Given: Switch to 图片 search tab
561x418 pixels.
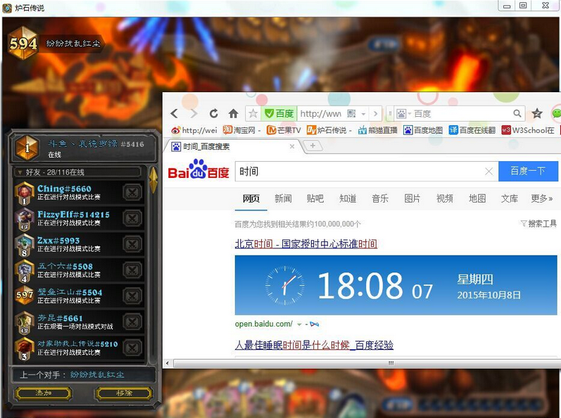Looking at the screenshot, I should tap(412, 198).
